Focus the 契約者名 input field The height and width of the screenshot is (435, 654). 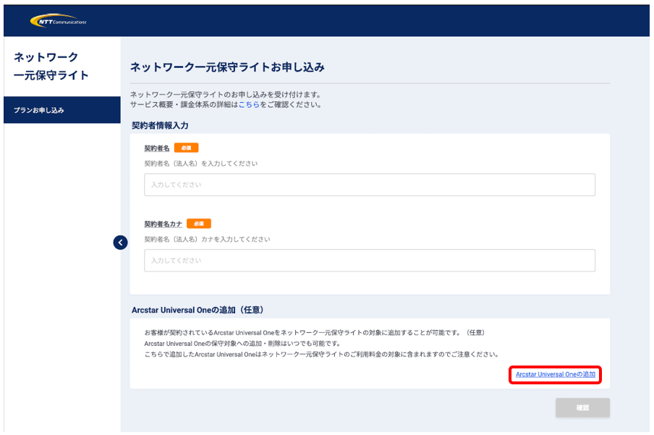(370, 185)
